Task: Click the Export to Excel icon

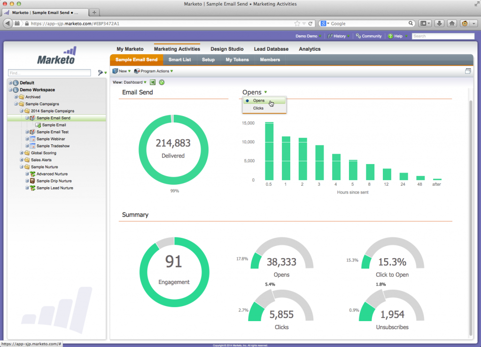Action: (153, 82)
